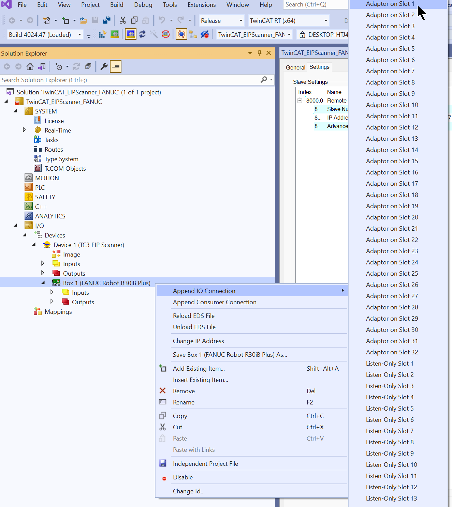Click the Restart TwinCAT Run Mode icon
Screen dimensions: 452x507
point(115,34)
